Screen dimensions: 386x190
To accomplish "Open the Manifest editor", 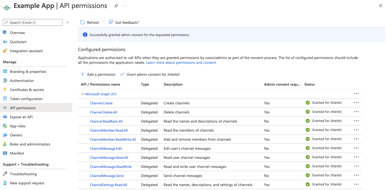I will coord(17,153).
